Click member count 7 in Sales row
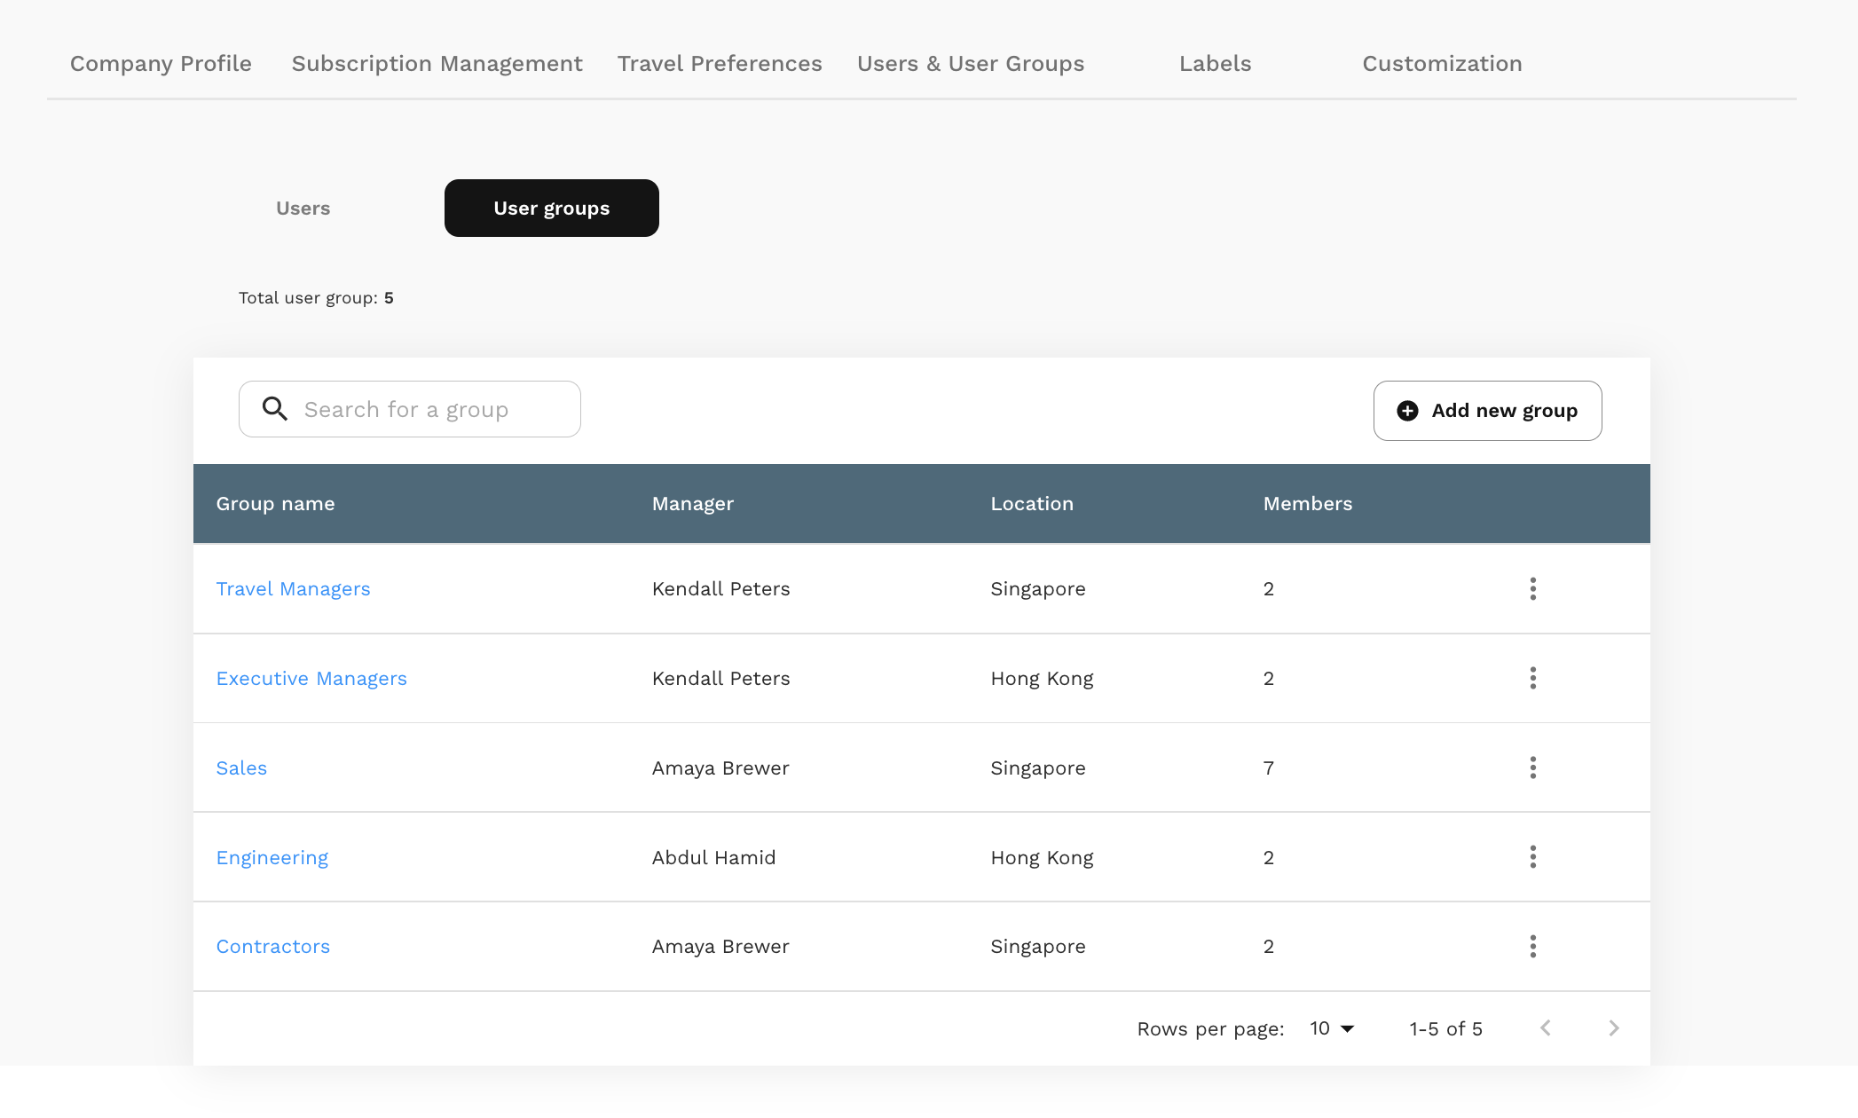This screenshot has width=1858, height=1118. tap(1269, 768)
